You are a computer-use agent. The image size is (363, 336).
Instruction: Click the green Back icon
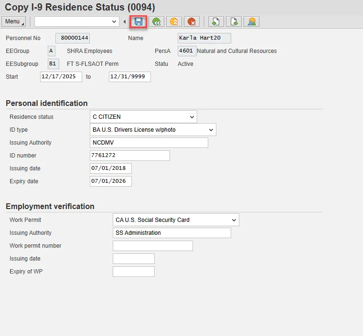tap(156, 21)
